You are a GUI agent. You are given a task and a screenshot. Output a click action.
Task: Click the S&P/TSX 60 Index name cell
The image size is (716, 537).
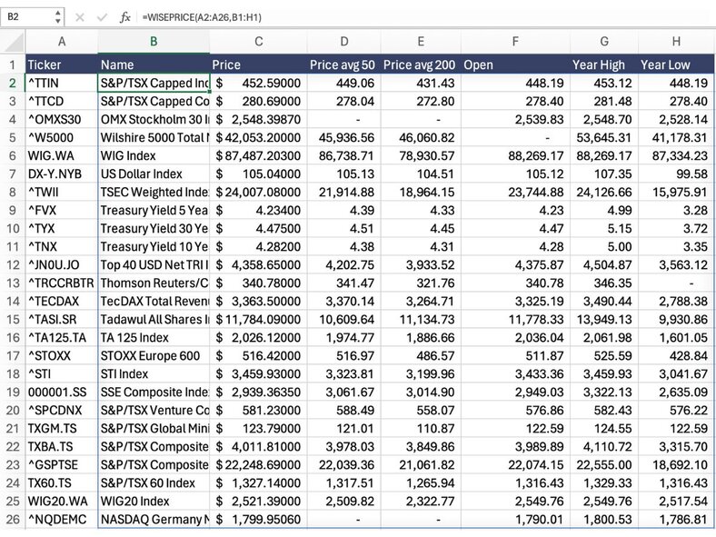tap(154, 483)
